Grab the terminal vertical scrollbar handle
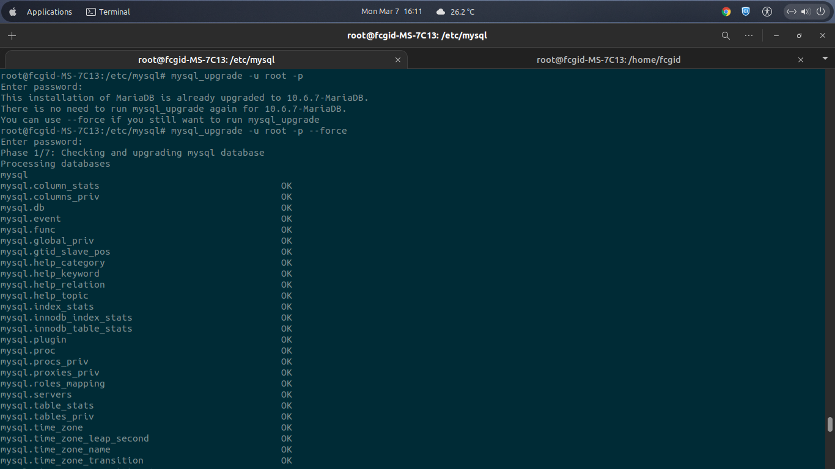This screenshot has height=469, width=835. [829, 424]
